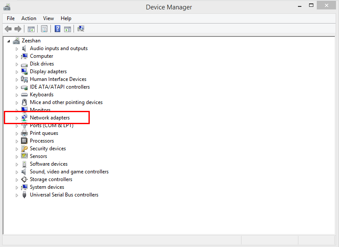339x247 pixels.
Task: Expand the Display adapters category
Action: (x=17, y=71)
